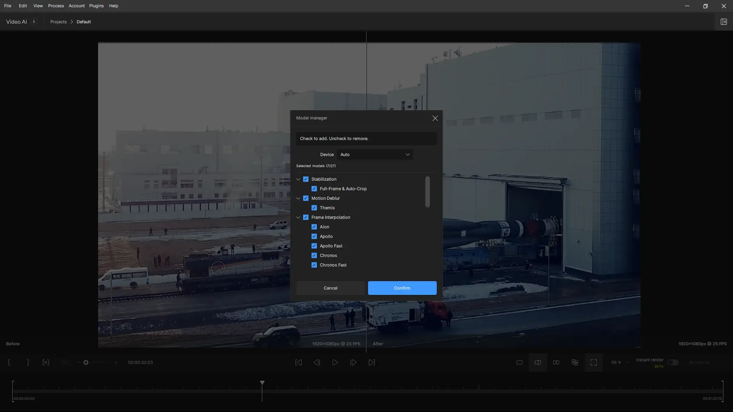
Task: Collapse the Stabilization model group
Action: point(298,179)
